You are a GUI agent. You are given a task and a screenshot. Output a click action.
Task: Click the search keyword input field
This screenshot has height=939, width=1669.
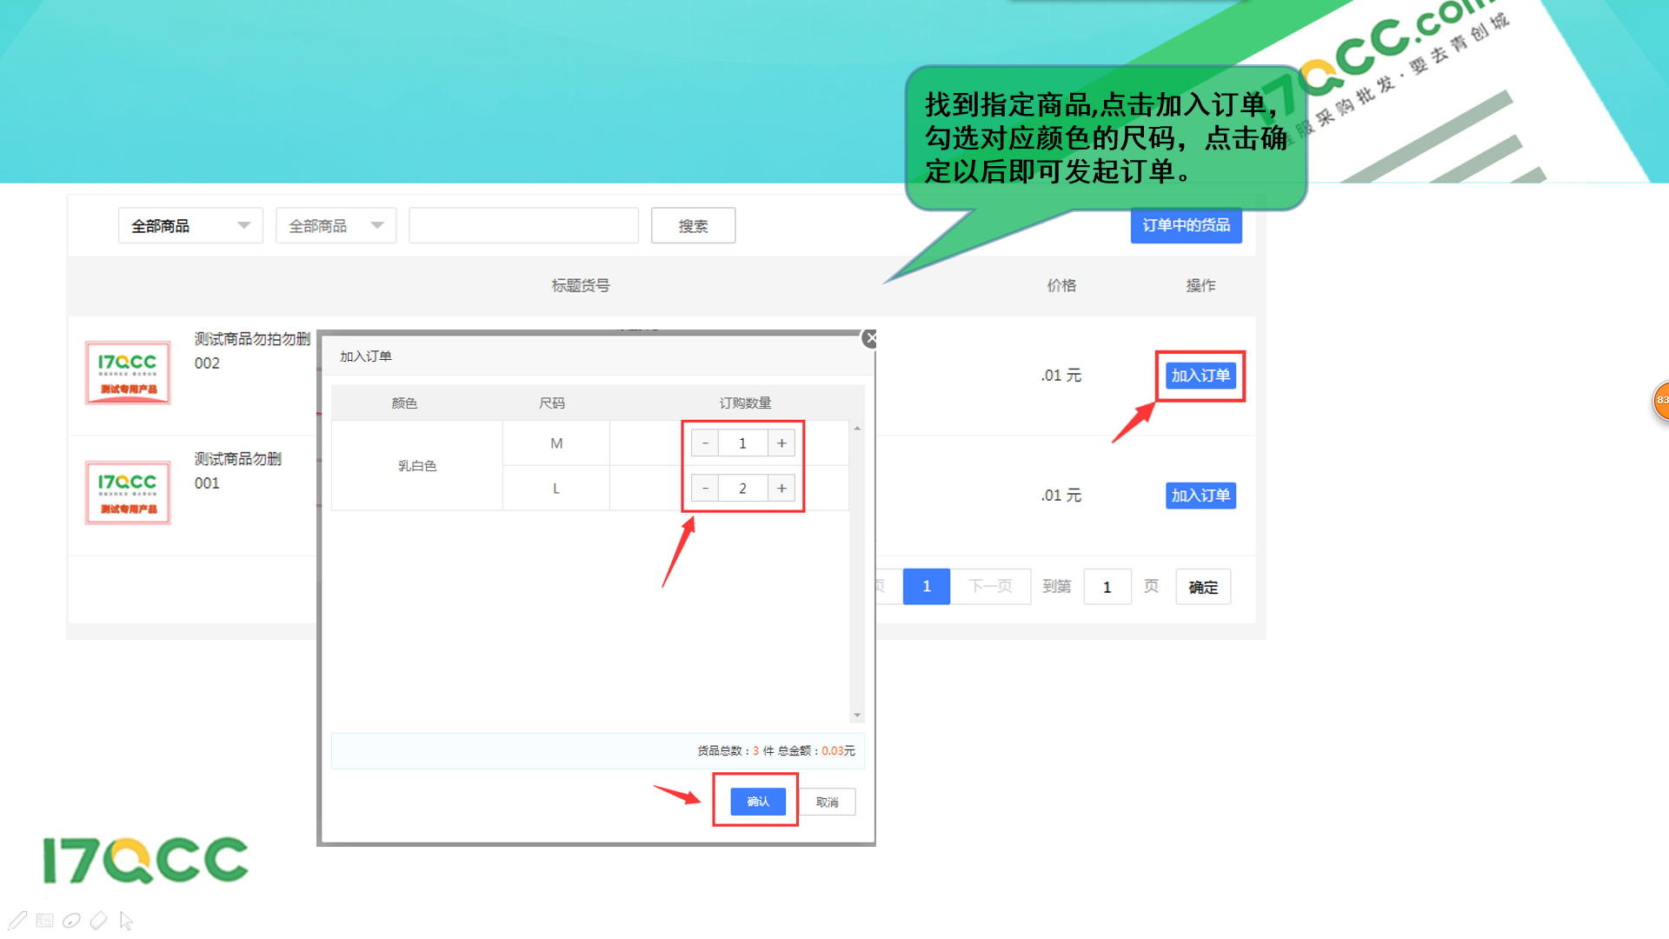tap(523, 226)
